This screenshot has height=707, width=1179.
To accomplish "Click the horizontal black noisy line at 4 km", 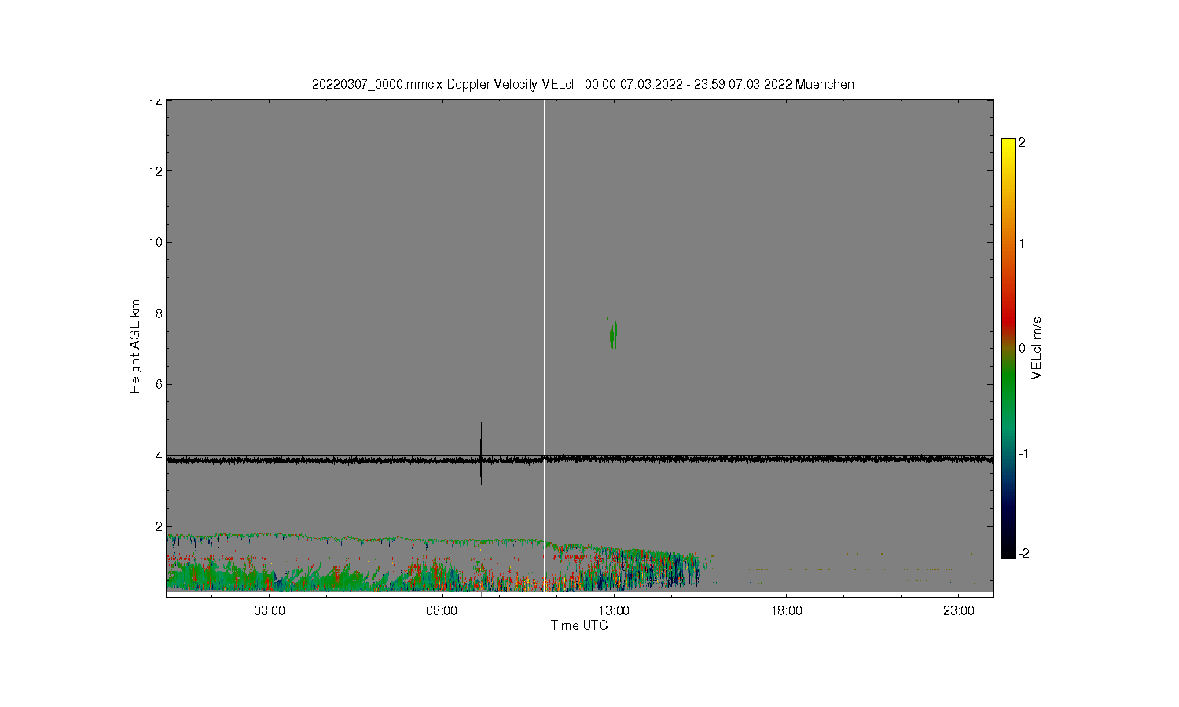I will click(x=579, y=460).
